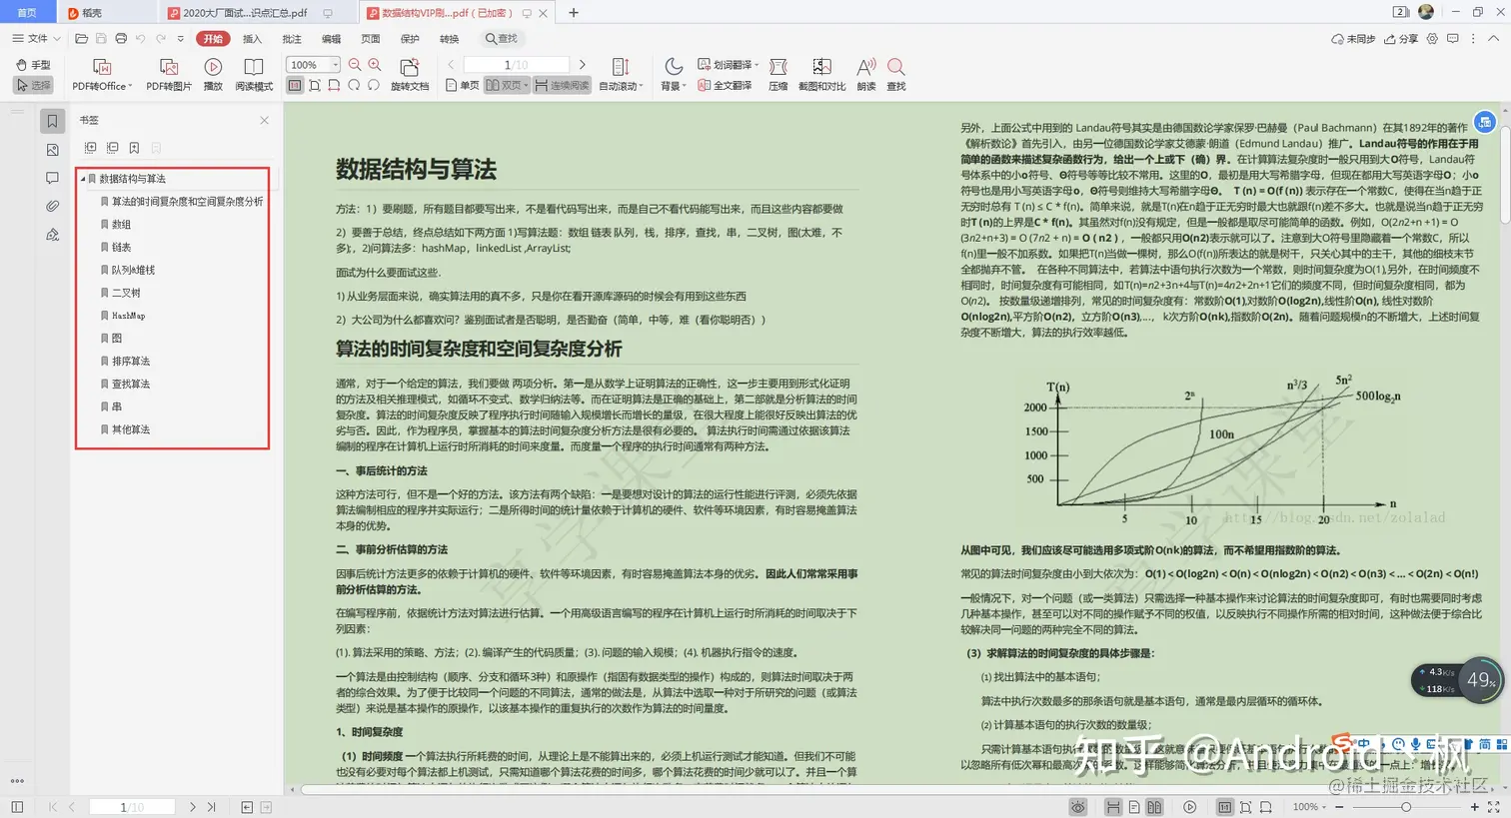Viewport: 1511px width, 818px height.
Task: Click the fit width icon in the ribbon
Action: (334, 86)
